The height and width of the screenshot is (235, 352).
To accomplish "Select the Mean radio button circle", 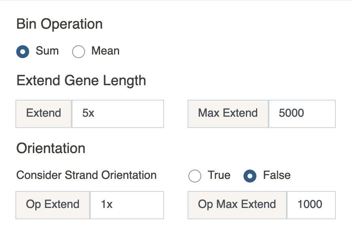I will click(x=78, y=51).
